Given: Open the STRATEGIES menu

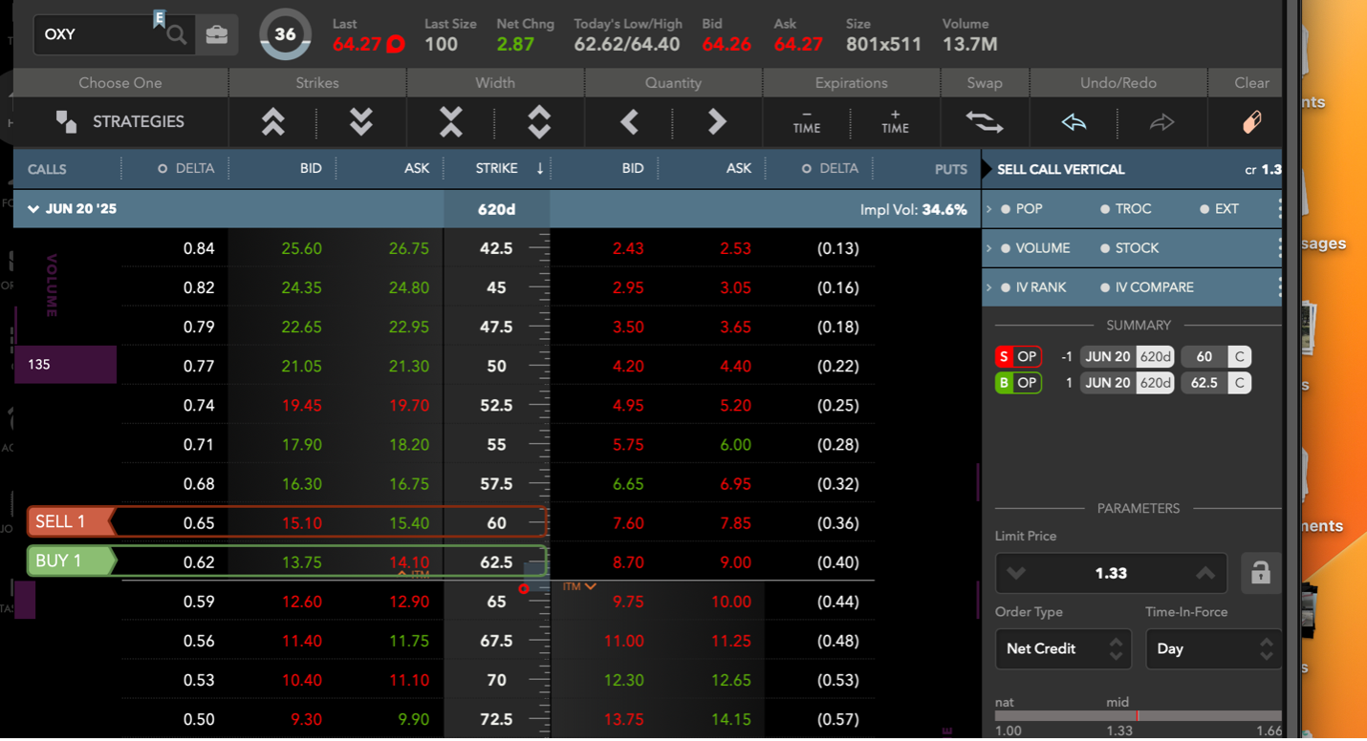Looking at the screenshot, I should 120,122.
